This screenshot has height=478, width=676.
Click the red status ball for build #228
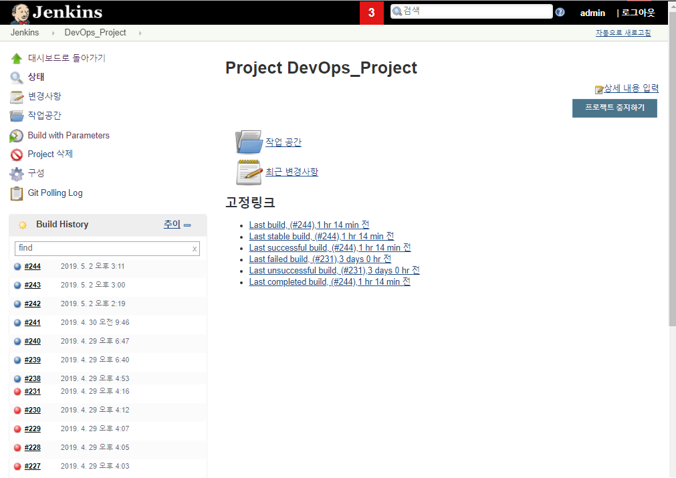point(17,448)
